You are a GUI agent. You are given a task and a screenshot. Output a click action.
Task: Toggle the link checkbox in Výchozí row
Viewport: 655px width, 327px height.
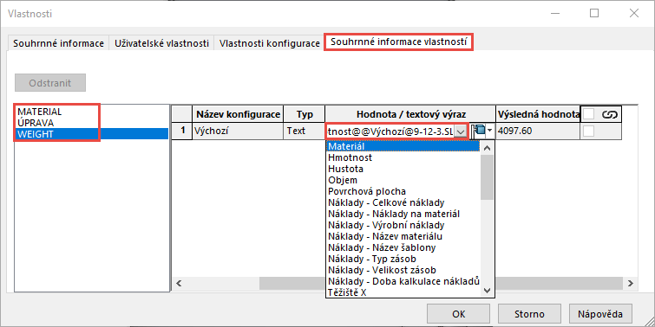pos(588,131)
